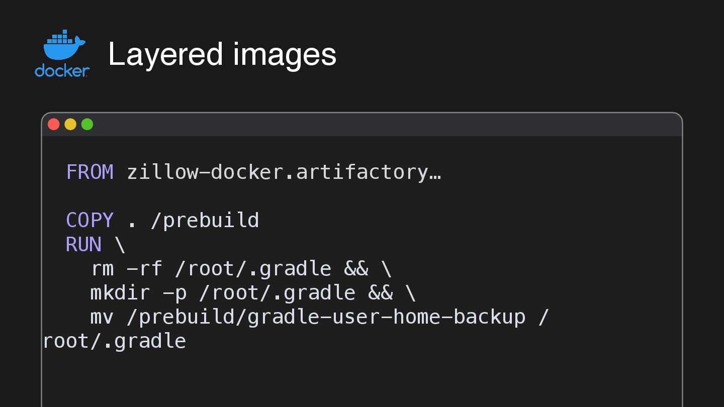The image size is (724, 407).
Task: Click /root/.gradle in the rm line
Action: (x=253, y=269)
